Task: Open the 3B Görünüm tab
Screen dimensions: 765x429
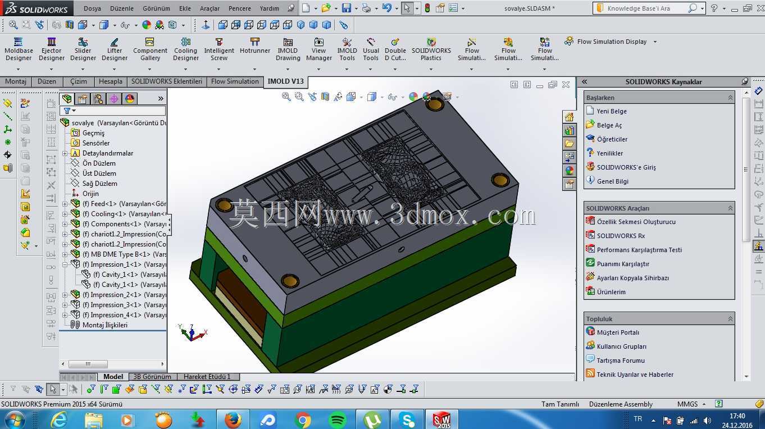Action: point(152,377)
